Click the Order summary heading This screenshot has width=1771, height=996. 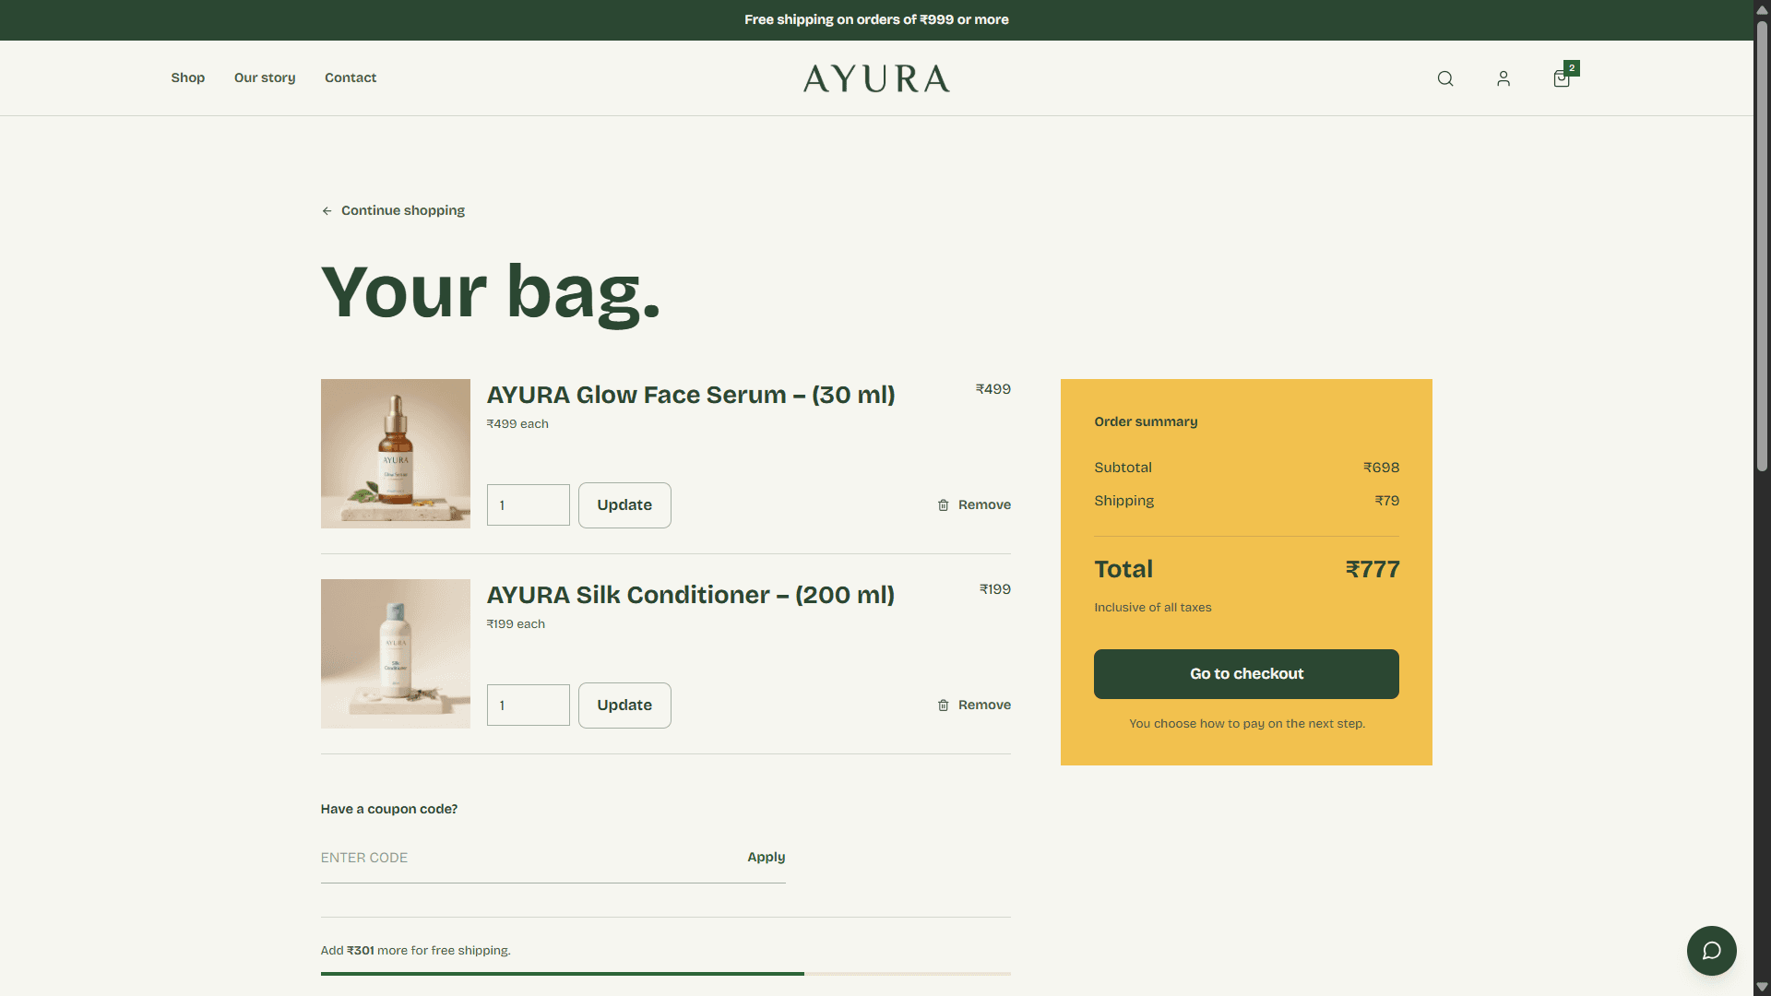tap(1146, 421)
